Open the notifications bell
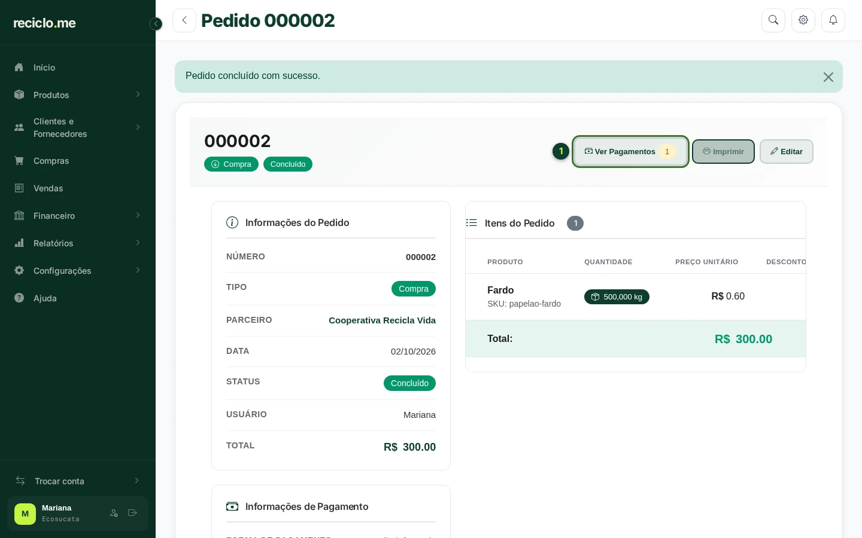 pos(833,20)
